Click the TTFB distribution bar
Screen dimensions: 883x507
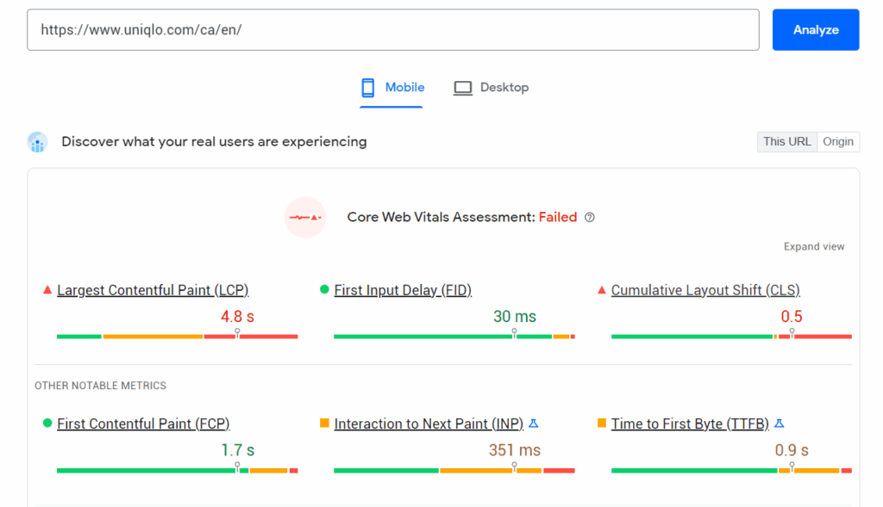[731, 470]
